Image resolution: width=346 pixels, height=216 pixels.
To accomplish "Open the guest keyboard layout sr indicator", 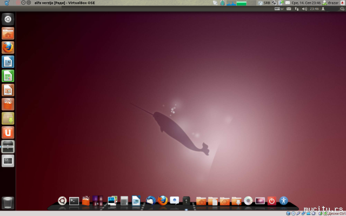I will 279,9.
